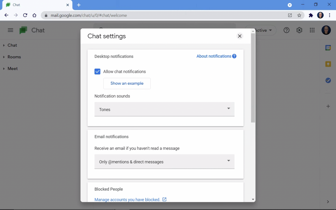Uncheck Allow chat notifications

[97, 71]
